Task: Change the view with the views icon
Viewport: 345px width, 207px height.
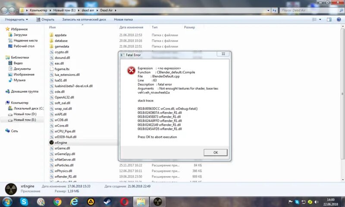Action: [x=314, y=19]
